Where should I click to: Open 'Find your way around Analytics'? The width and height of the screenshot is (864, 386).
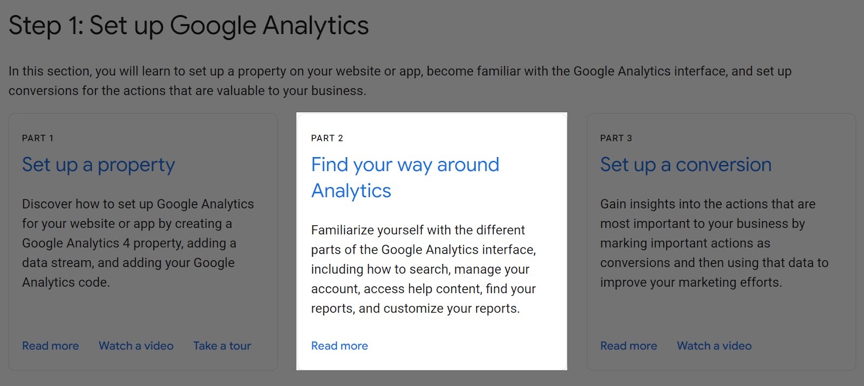(404, 177)
